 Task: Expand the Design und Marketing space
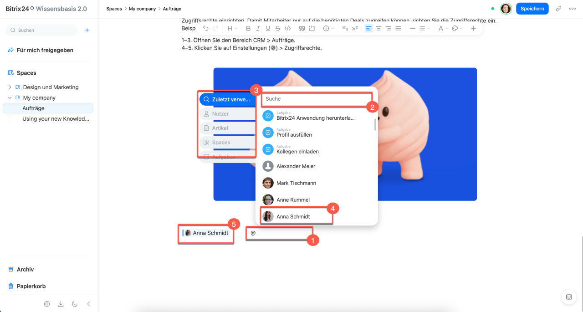[x=10, y=87]
